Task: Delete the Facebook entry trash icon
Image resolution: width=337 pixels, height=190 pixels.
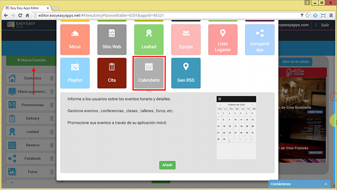Action: click(x=52, y=158)
